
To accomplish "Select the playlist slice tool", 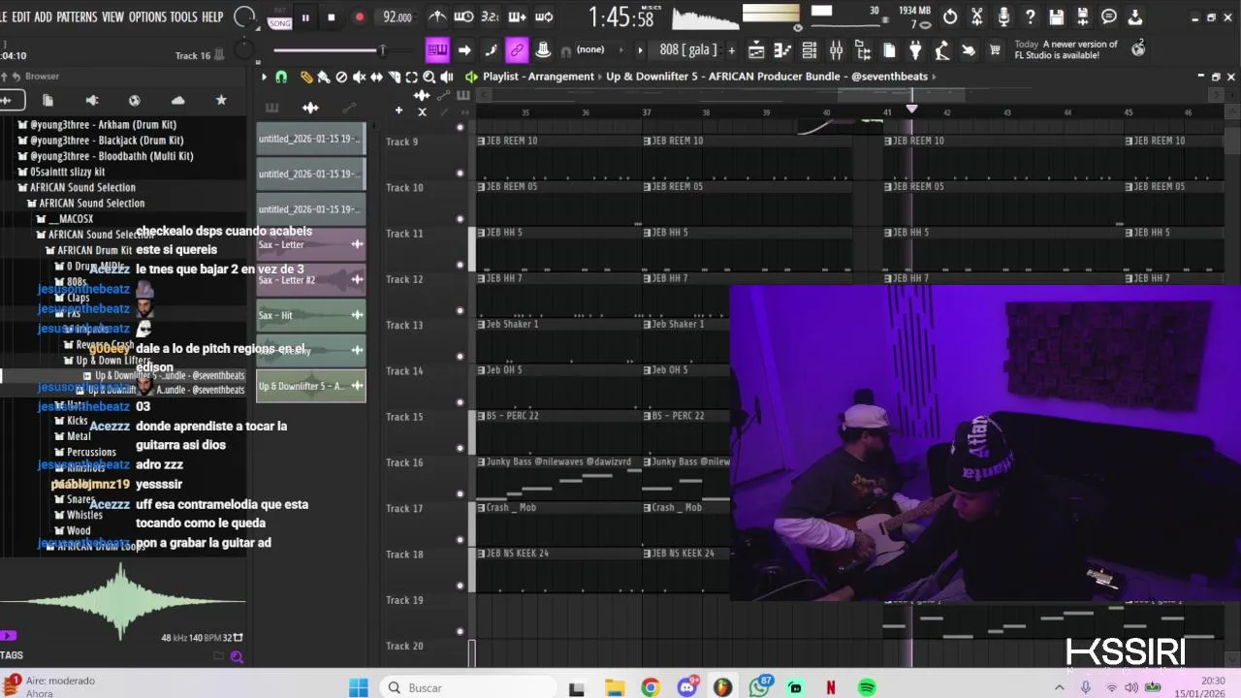I will coord(394,77).
